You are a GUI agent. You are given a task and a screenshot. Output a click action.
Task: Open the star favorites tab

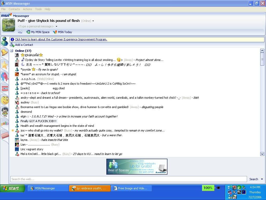click(4, 65)
